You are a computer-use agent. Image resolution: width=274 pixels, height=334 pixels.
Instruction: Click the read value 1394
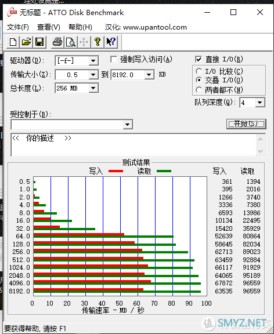253,181
